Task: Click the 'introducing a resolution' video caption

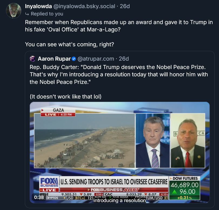Action: click(120, 201)
